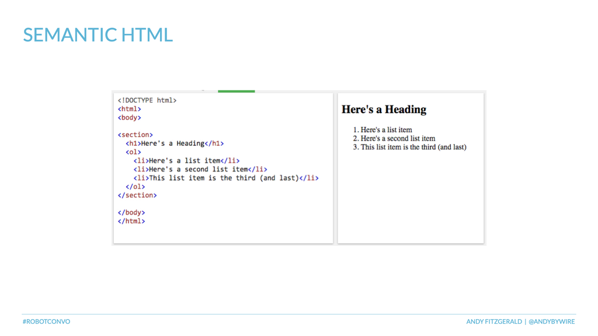Click the closing </html> tag
The width and height of the screenshot is (598, 336).
click(131, 221)
